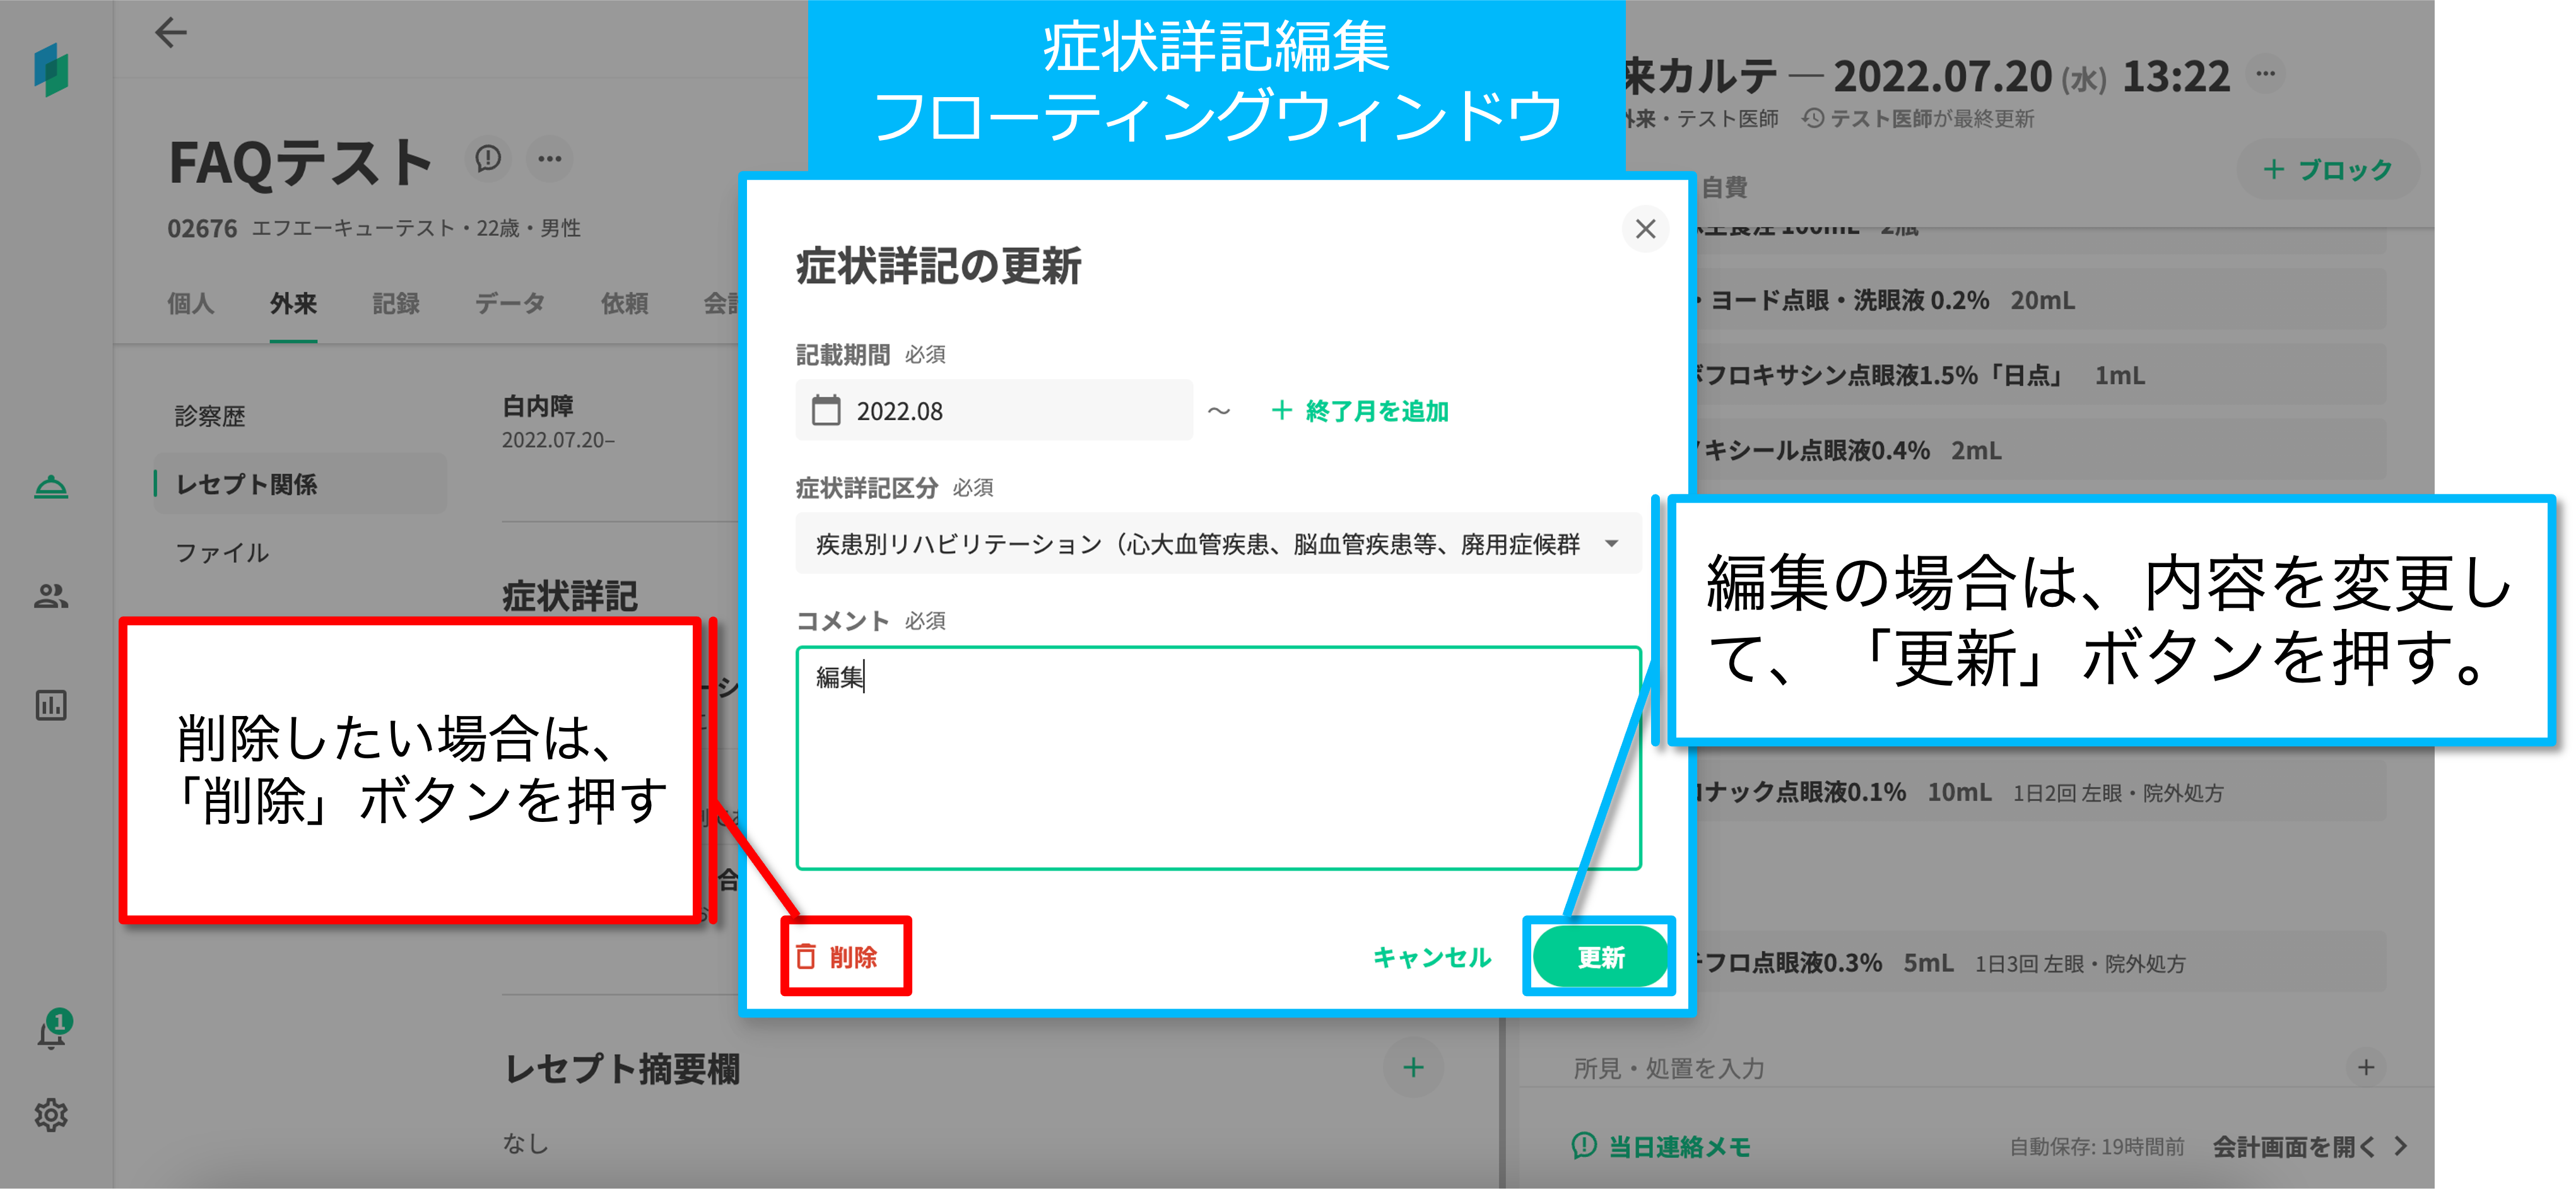Click the patients group icon in sidebar
Viewport: 2576px width, 1191px height.
(51, 596)
